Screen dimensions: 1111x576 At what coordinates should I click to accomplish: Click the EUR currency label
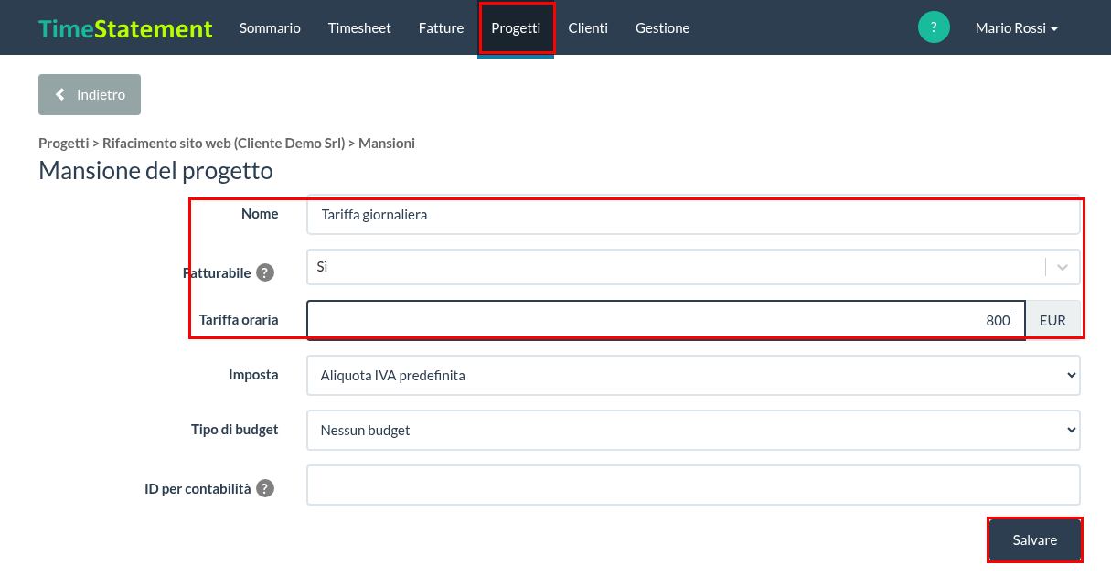[1052, 320]
